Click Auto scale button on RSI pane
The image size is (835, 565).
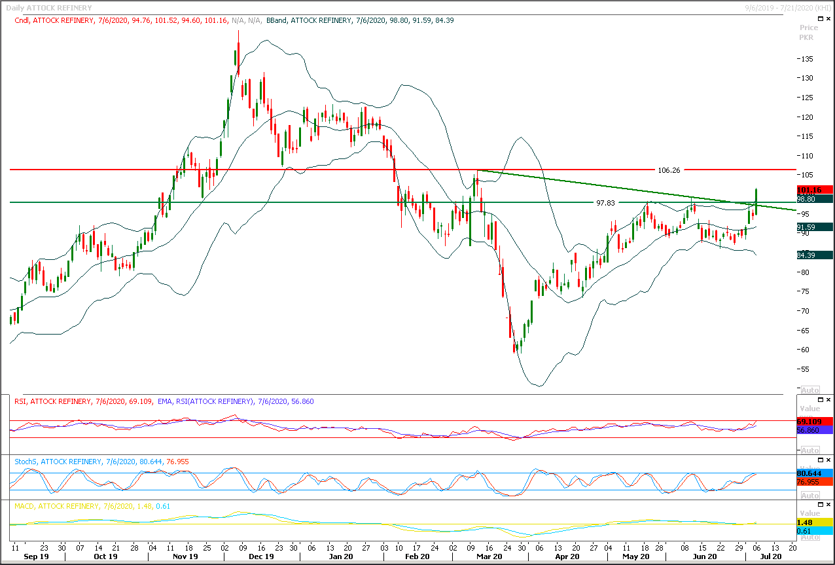809,450
